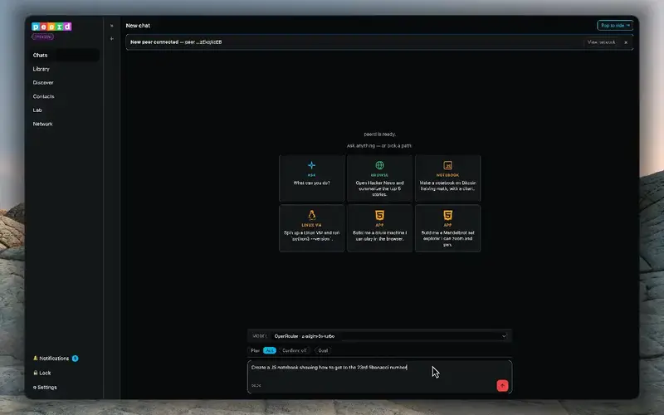Open Notifications in the sidebar
This screenshot has width=664, height=415.
click(x=55, y=359)
